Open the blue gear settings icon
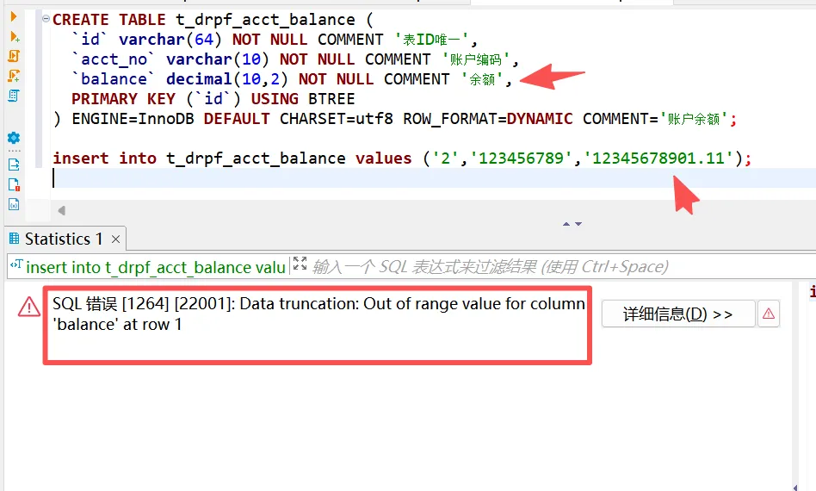This screenshot has height=491, width=816. 14,138
